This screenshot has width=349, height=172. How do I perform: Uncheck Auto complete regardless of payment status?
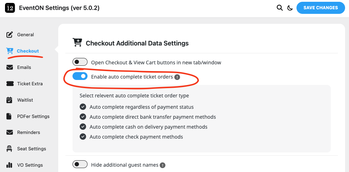pyautogui.click(x=83, y=107)
